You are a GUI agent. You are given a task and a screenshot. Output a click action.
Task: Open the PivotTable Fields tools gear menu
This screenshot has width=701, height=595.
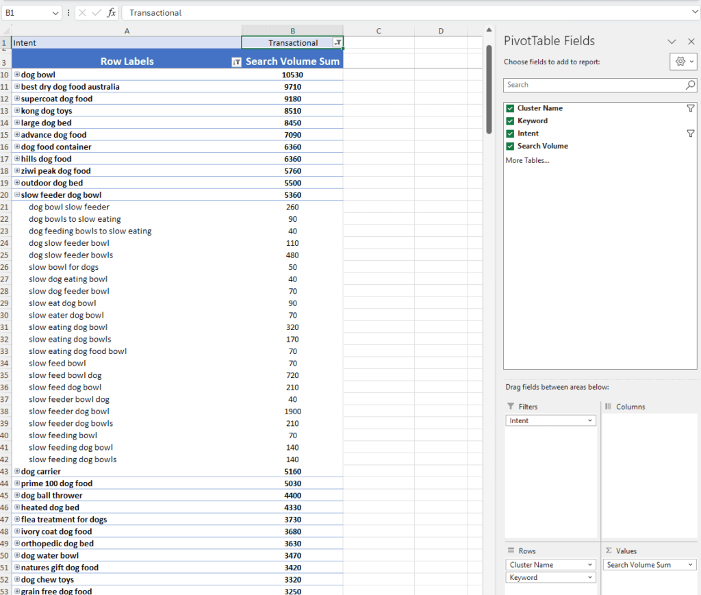tap(683, 61)
